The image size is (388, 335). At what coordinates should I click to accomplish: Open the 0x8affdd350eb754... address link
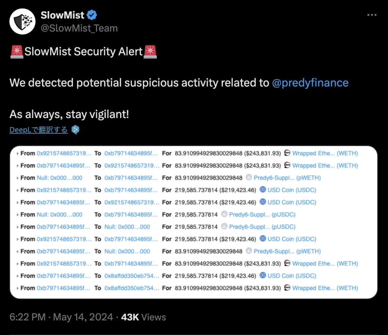tap(132, 276)
